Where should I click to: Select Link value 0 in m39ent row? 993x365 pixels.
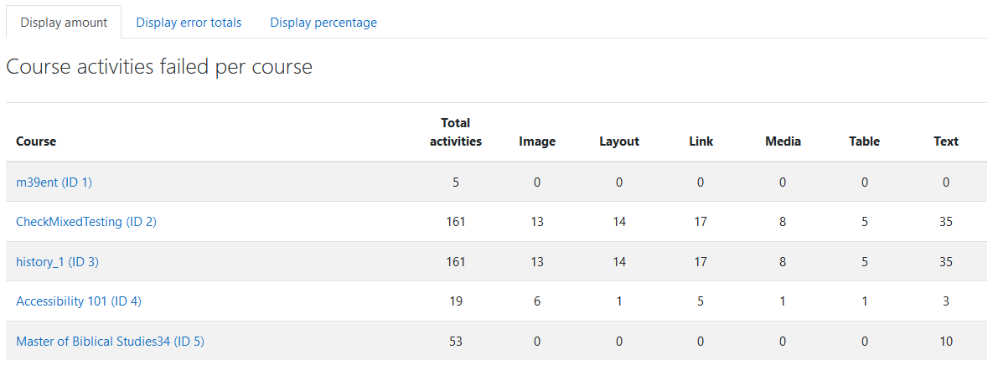click(x=701, y=182)
